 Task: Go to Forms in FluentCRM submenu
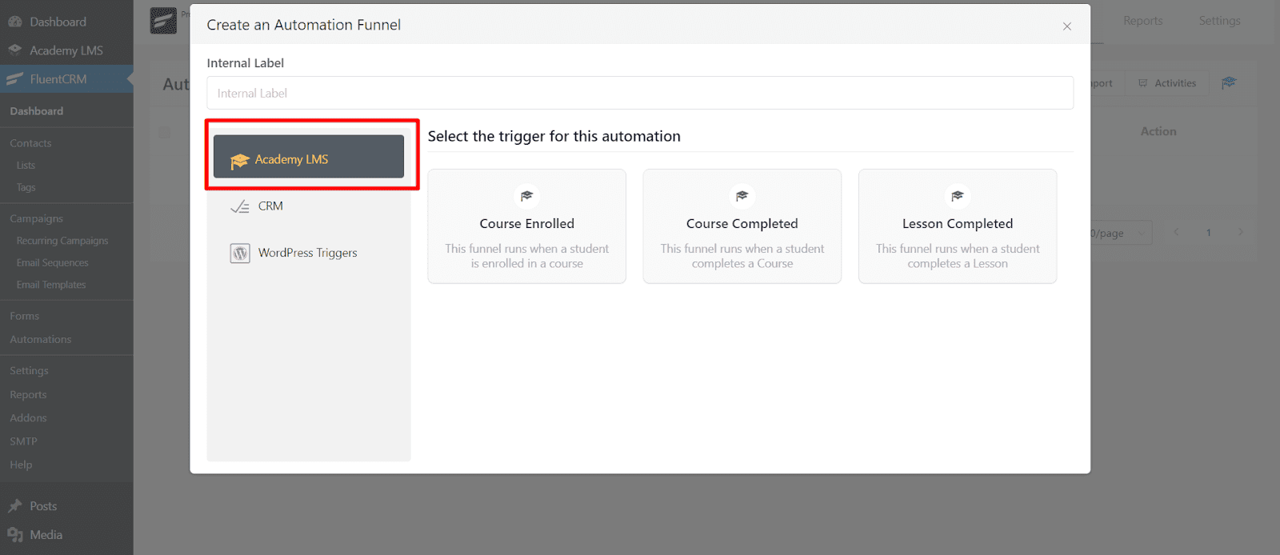point(25,316)
